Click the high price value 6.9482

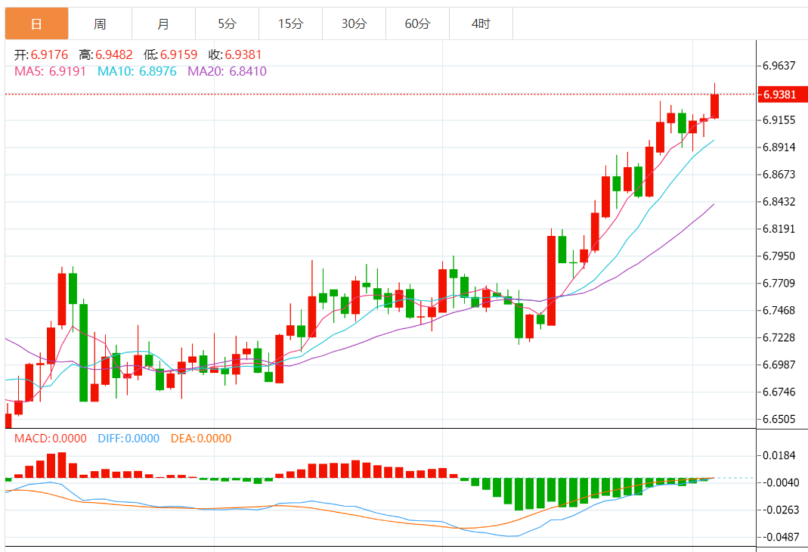(x=114, y=54)
